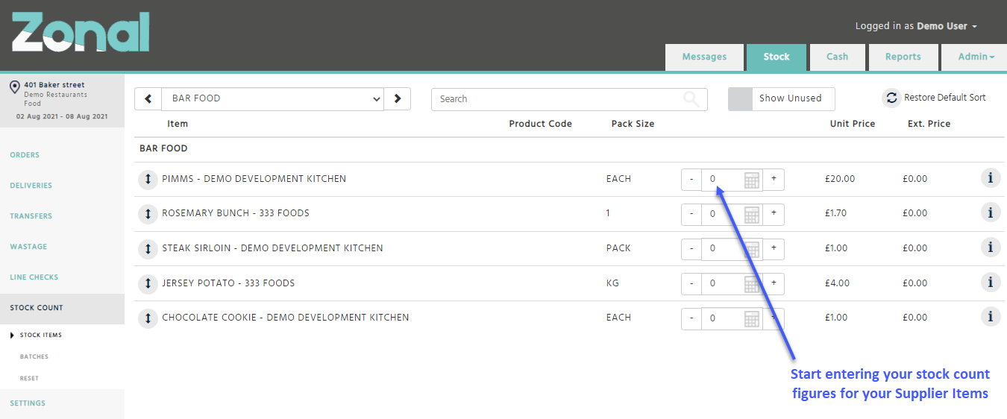The height and width of the screenshot is (419, 1007).
Task: Click the reorder arrows icon for Steak Sirloin
Action: click(x=148, y=249)
